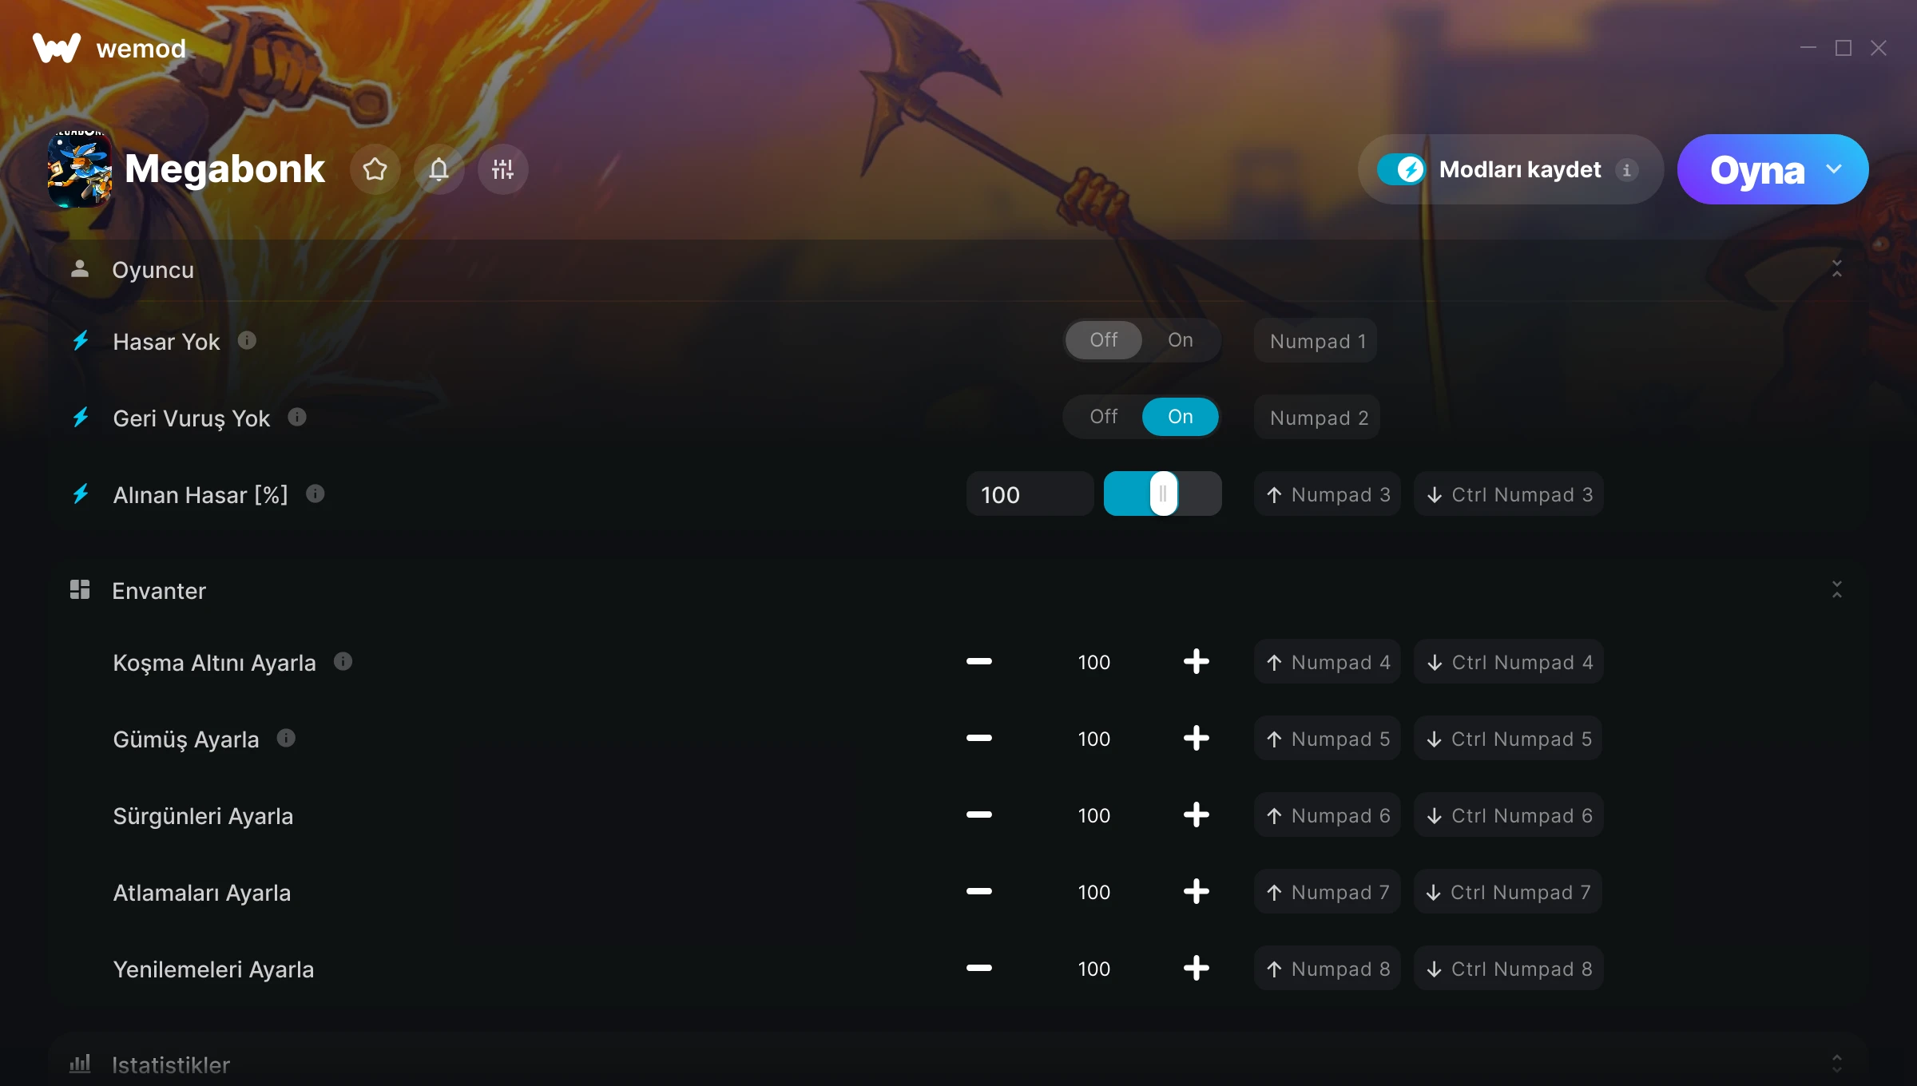This screenshot has height=1086, width=1917.
Task: Click info icon next to Modları kaydet
Action: (1626, 170)
